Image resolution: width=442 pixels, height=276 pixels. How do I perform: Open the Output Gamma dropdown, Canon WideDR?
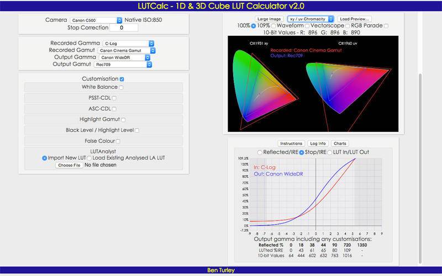(x=124, y=57)
